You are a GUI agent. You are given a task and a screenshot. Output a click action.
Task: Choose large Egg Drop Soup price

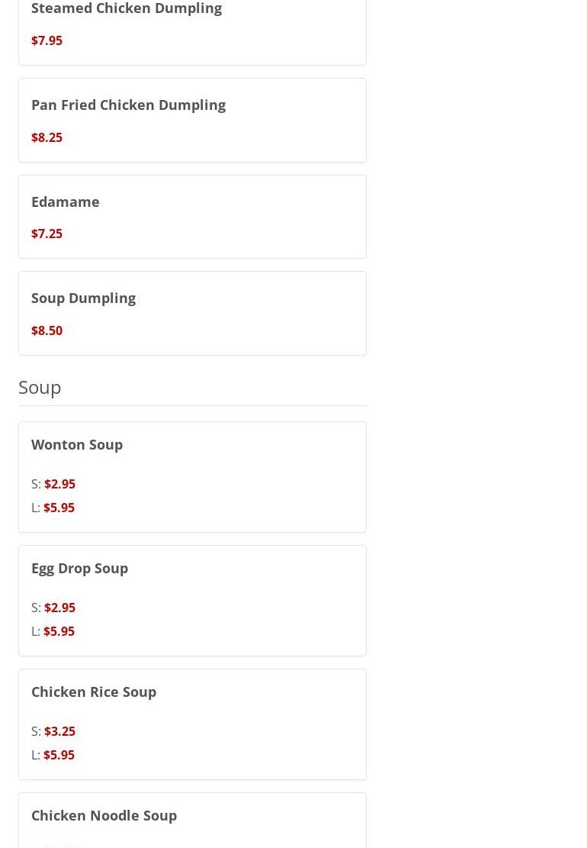pyautogui.click(x=59, y=631)
